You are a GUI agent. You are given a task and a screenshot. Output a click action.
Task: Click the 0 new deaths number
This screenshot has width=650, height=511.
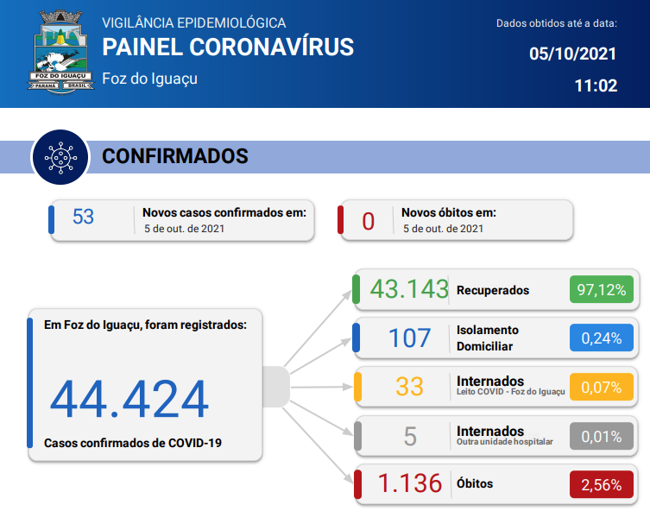368,221
